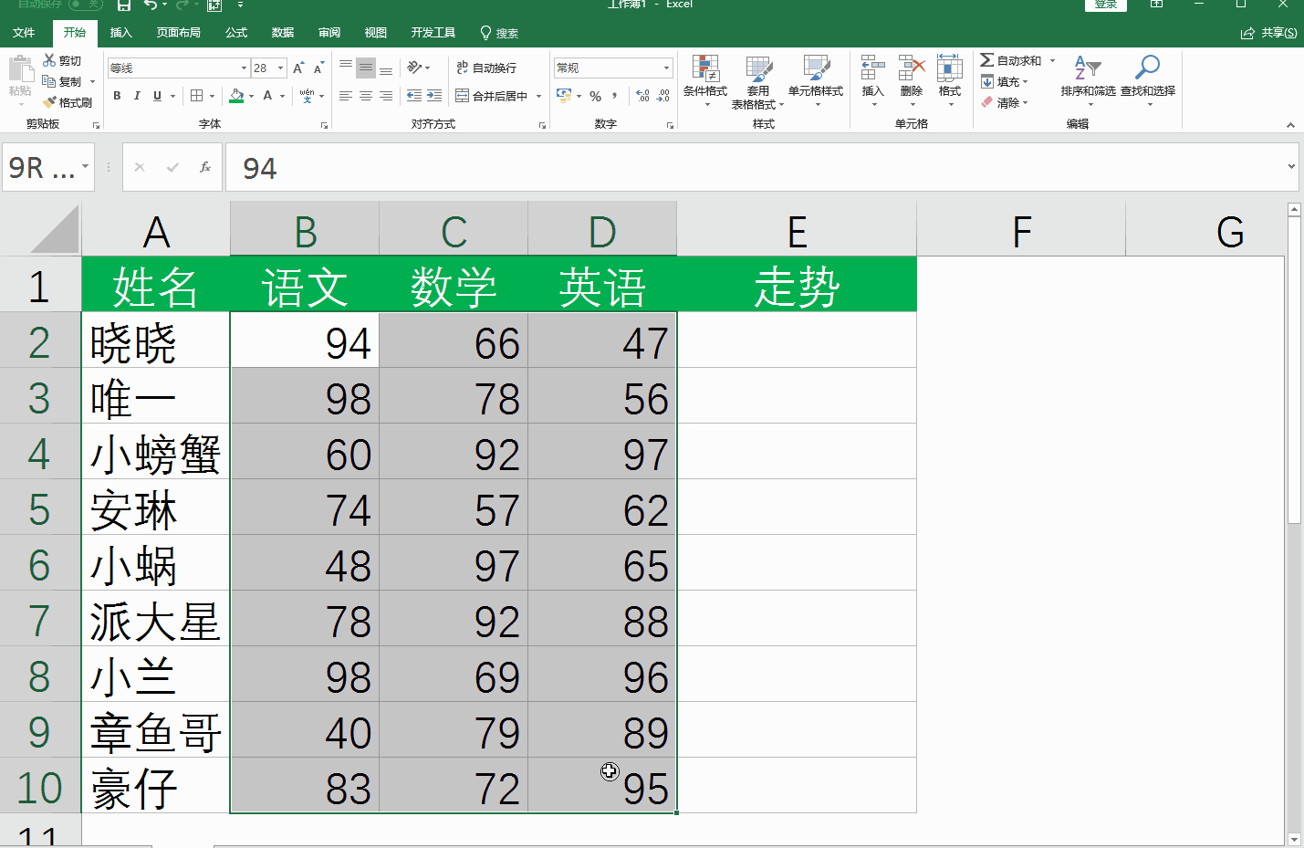Click the Insert Function fx icon

pos(205,167)
